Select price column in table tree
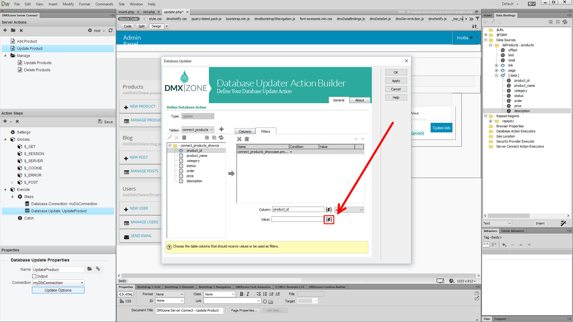Viewport: 573px width, 322px height. click(190, 176)
